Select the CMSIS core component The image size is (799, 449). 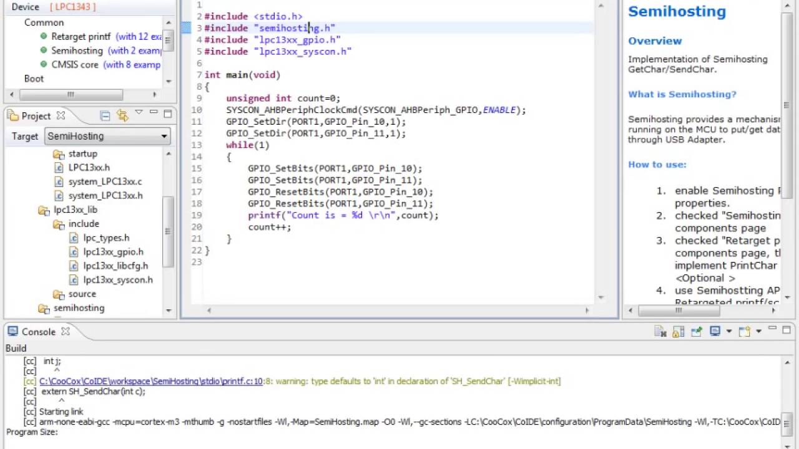[x=74, y=64]
